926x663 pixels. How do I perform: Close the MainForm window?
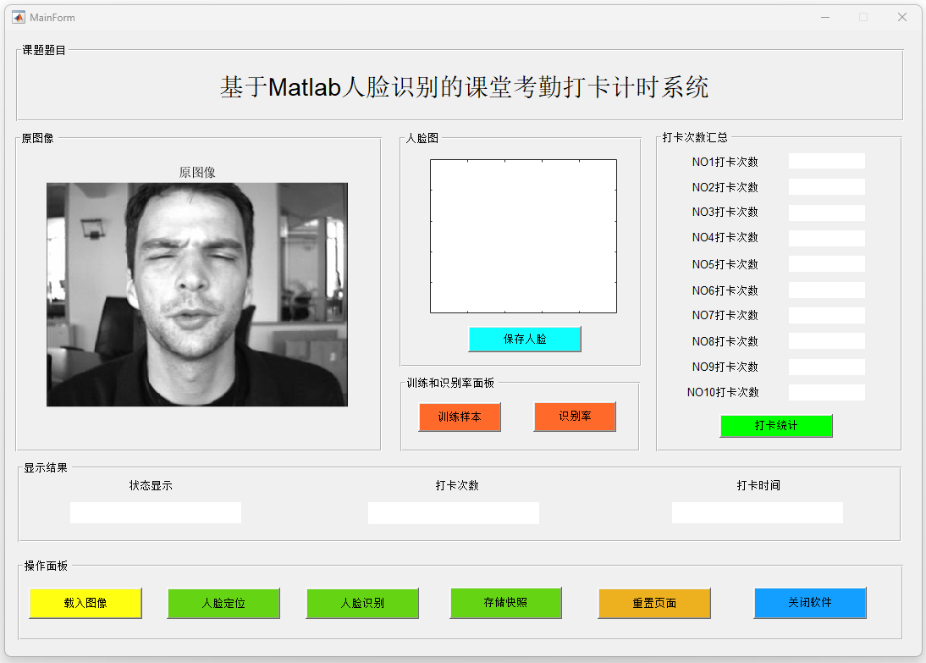[x=901, y=17]
